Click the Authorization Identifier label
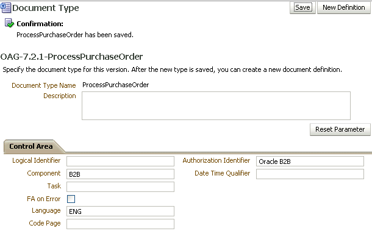Image resolution: width=372 pixels, height=231 pixels. (216, 160)
